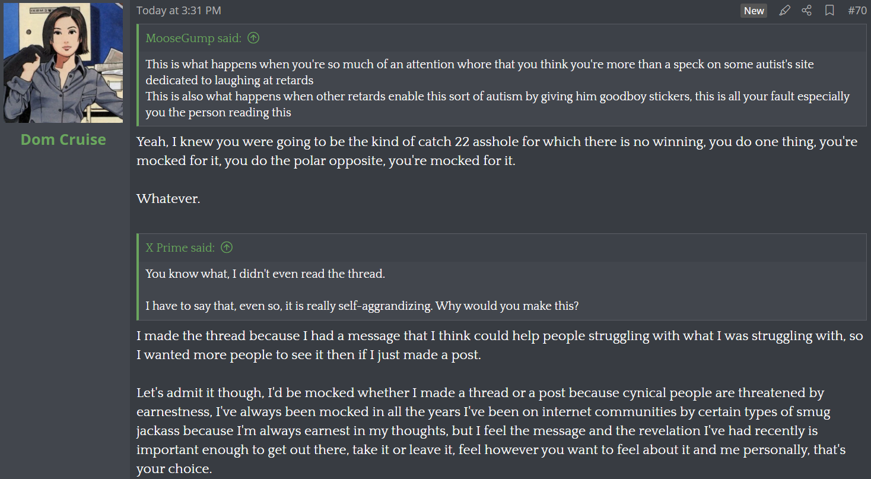Click the "Today at 3:31 PM" timestamp
The height and width of the screenshot is (479, 871).
179,11
